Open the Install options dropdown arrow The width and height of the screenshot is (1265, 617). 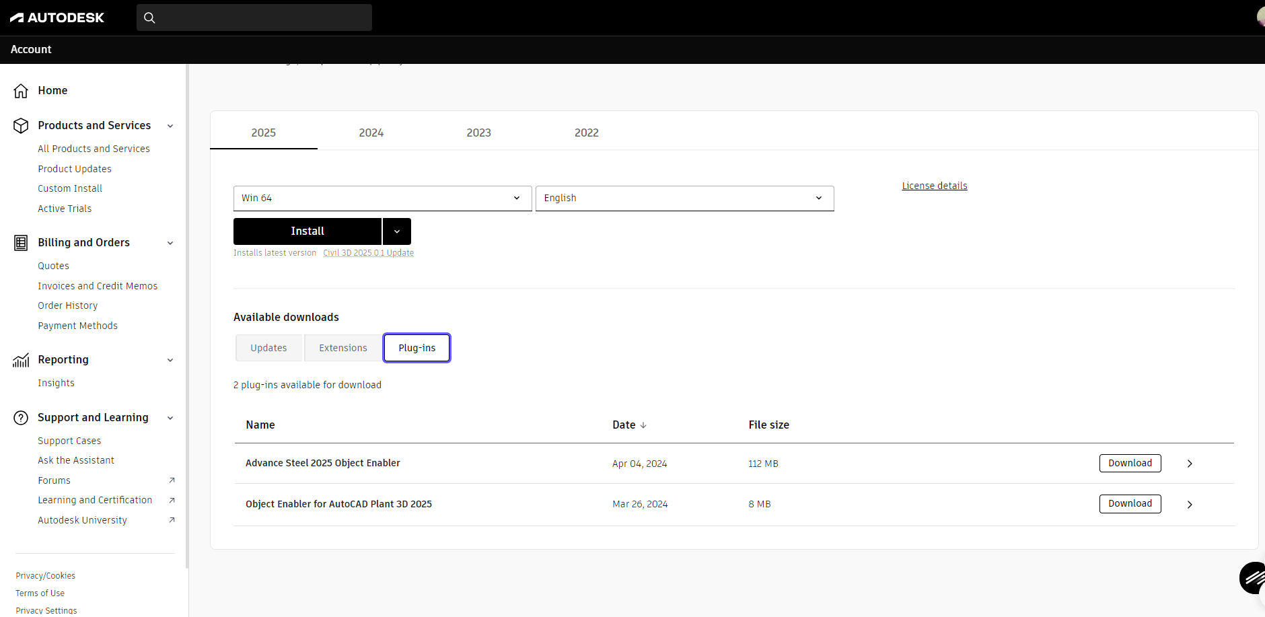click(397, 231)
